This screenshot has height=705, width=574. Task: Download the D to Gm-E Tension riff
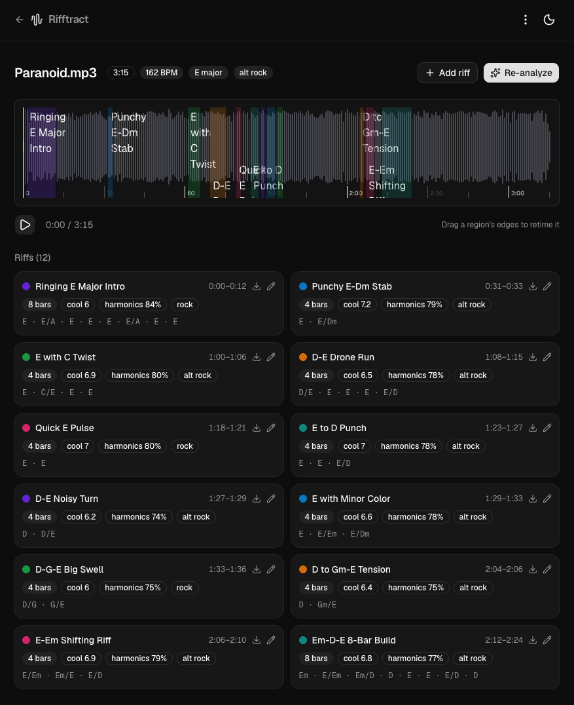(533, 569)
